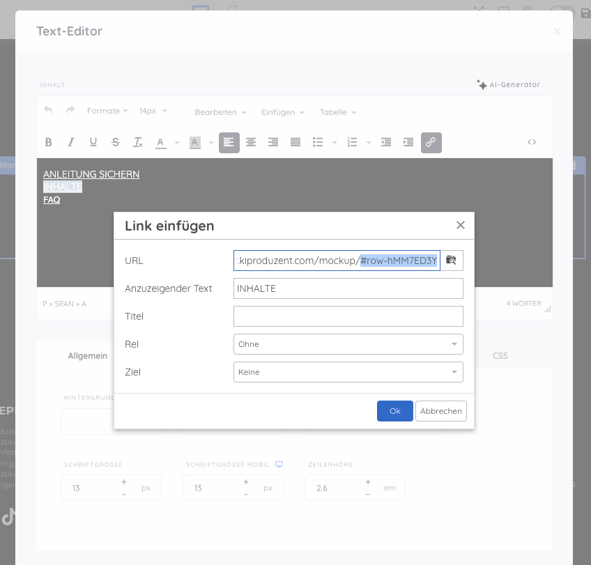
Task: Click the undo arrow icon
Action: [x=48, y=111]
